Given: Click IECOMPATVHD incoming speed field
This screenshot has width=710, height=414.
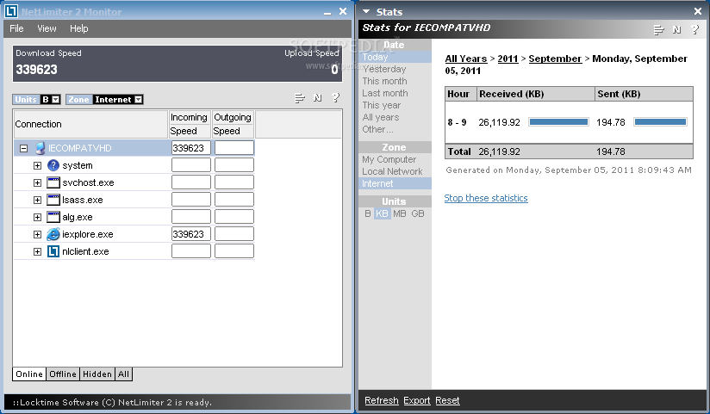Looking at the screenshot, I should 191,148.
